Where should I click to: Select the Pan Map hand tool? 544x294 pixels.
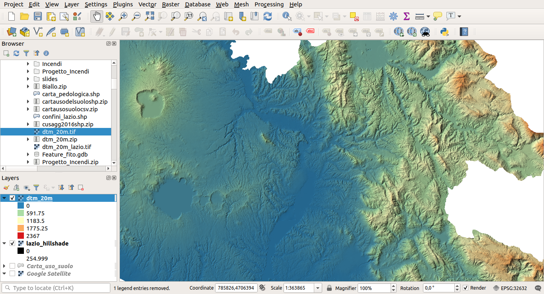(x=96, y=16)
